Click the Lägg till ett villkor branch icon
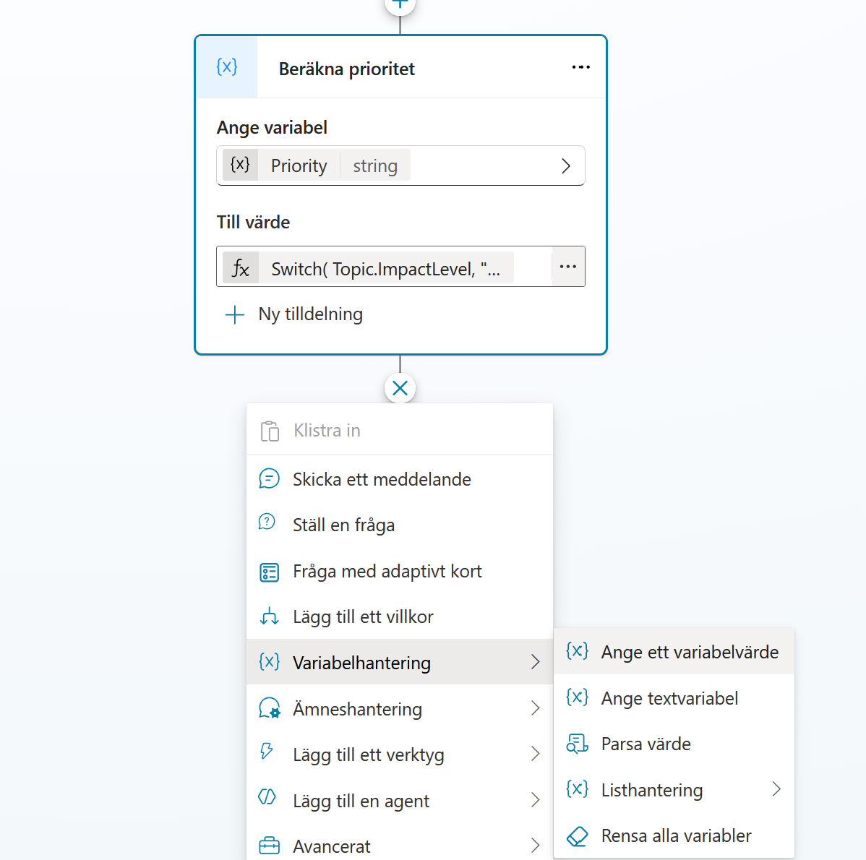The width and height of the screenshot is (866, 860). coord(269,616)
